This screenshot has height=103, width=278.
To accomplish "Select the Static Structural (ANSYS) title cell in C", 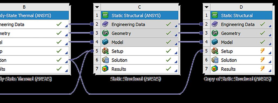I will [140, 15].
